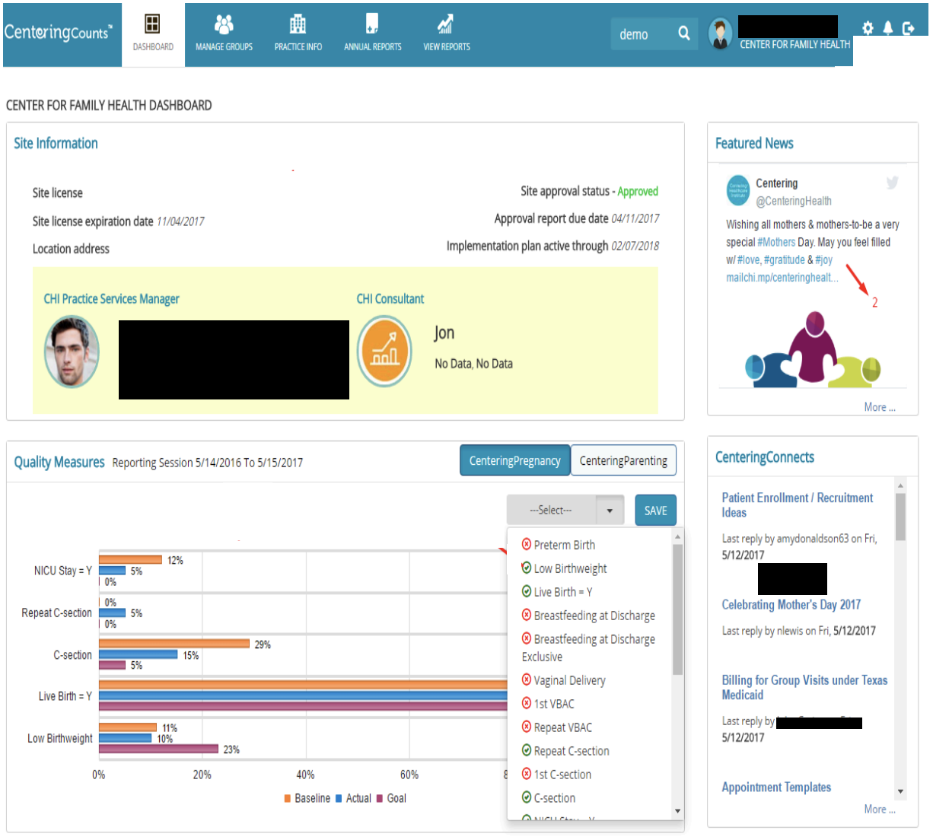Open View Reports menu item
The height and width of the screenshot is (840, 933).
point(446,35)
